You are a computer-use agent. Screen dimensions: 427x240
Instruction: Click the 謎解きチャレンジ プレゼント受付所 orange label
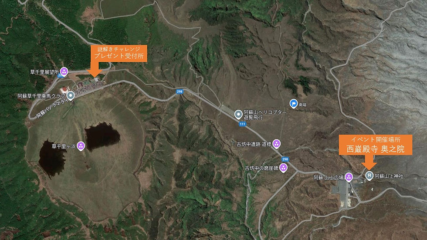119,53
